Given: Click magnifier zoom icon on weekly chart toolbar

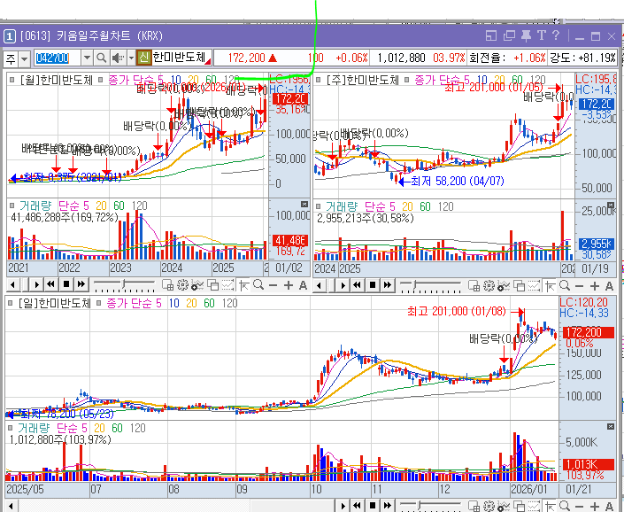Looking at the screenshot, I should (x=565, y=285).
